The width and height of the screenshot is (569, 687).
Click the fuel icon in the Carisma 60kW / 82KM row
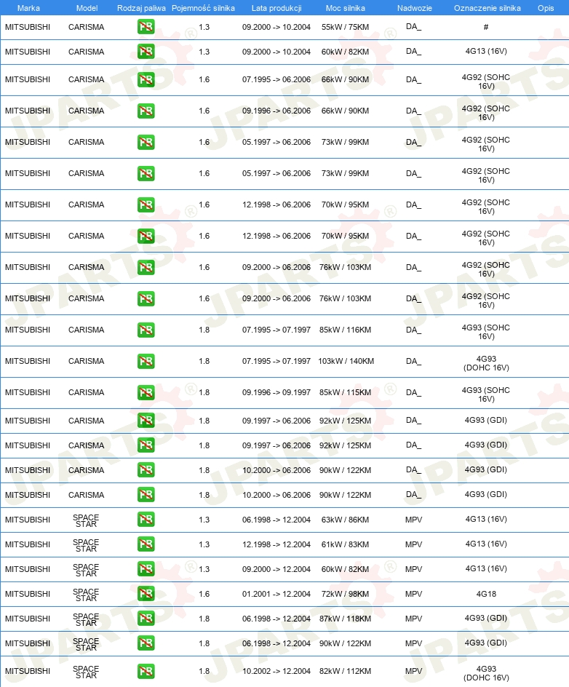click(x=146, y=52)
